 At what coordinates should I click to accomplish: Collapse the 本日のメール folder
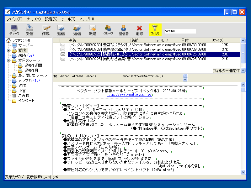9,61
